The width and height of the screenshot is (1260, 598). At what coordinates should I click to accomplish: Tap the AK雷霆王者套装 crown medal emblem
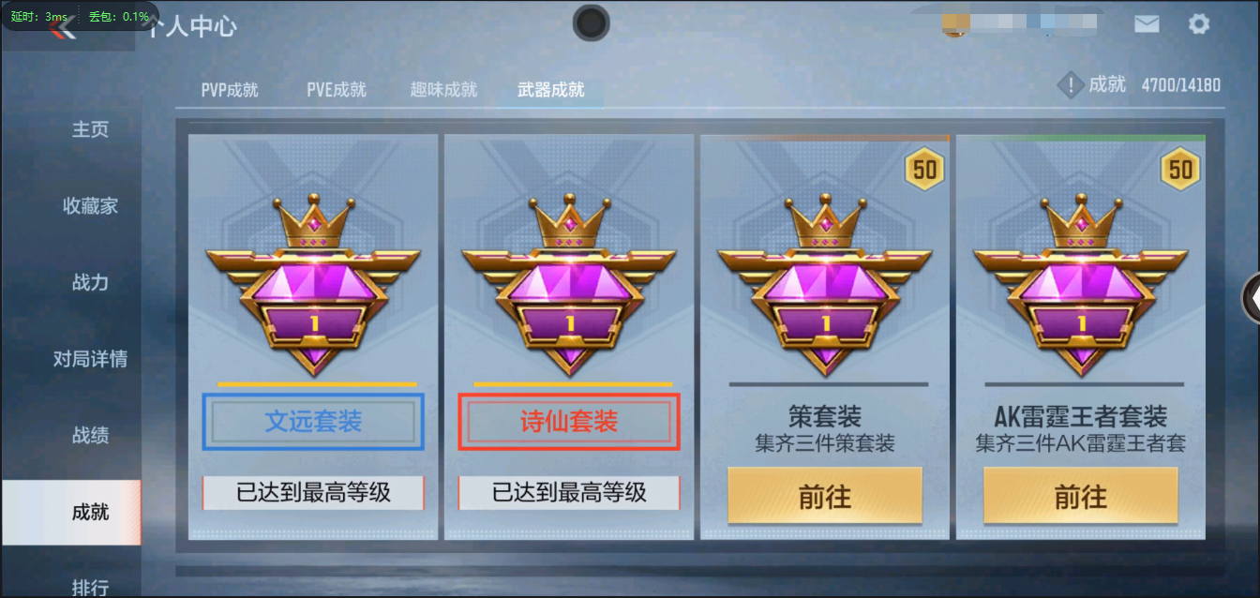click(1081, 284)
